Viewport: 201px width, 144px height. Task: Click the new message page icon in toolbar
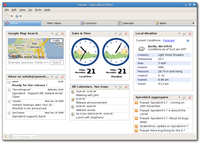(x=7, y=16)
